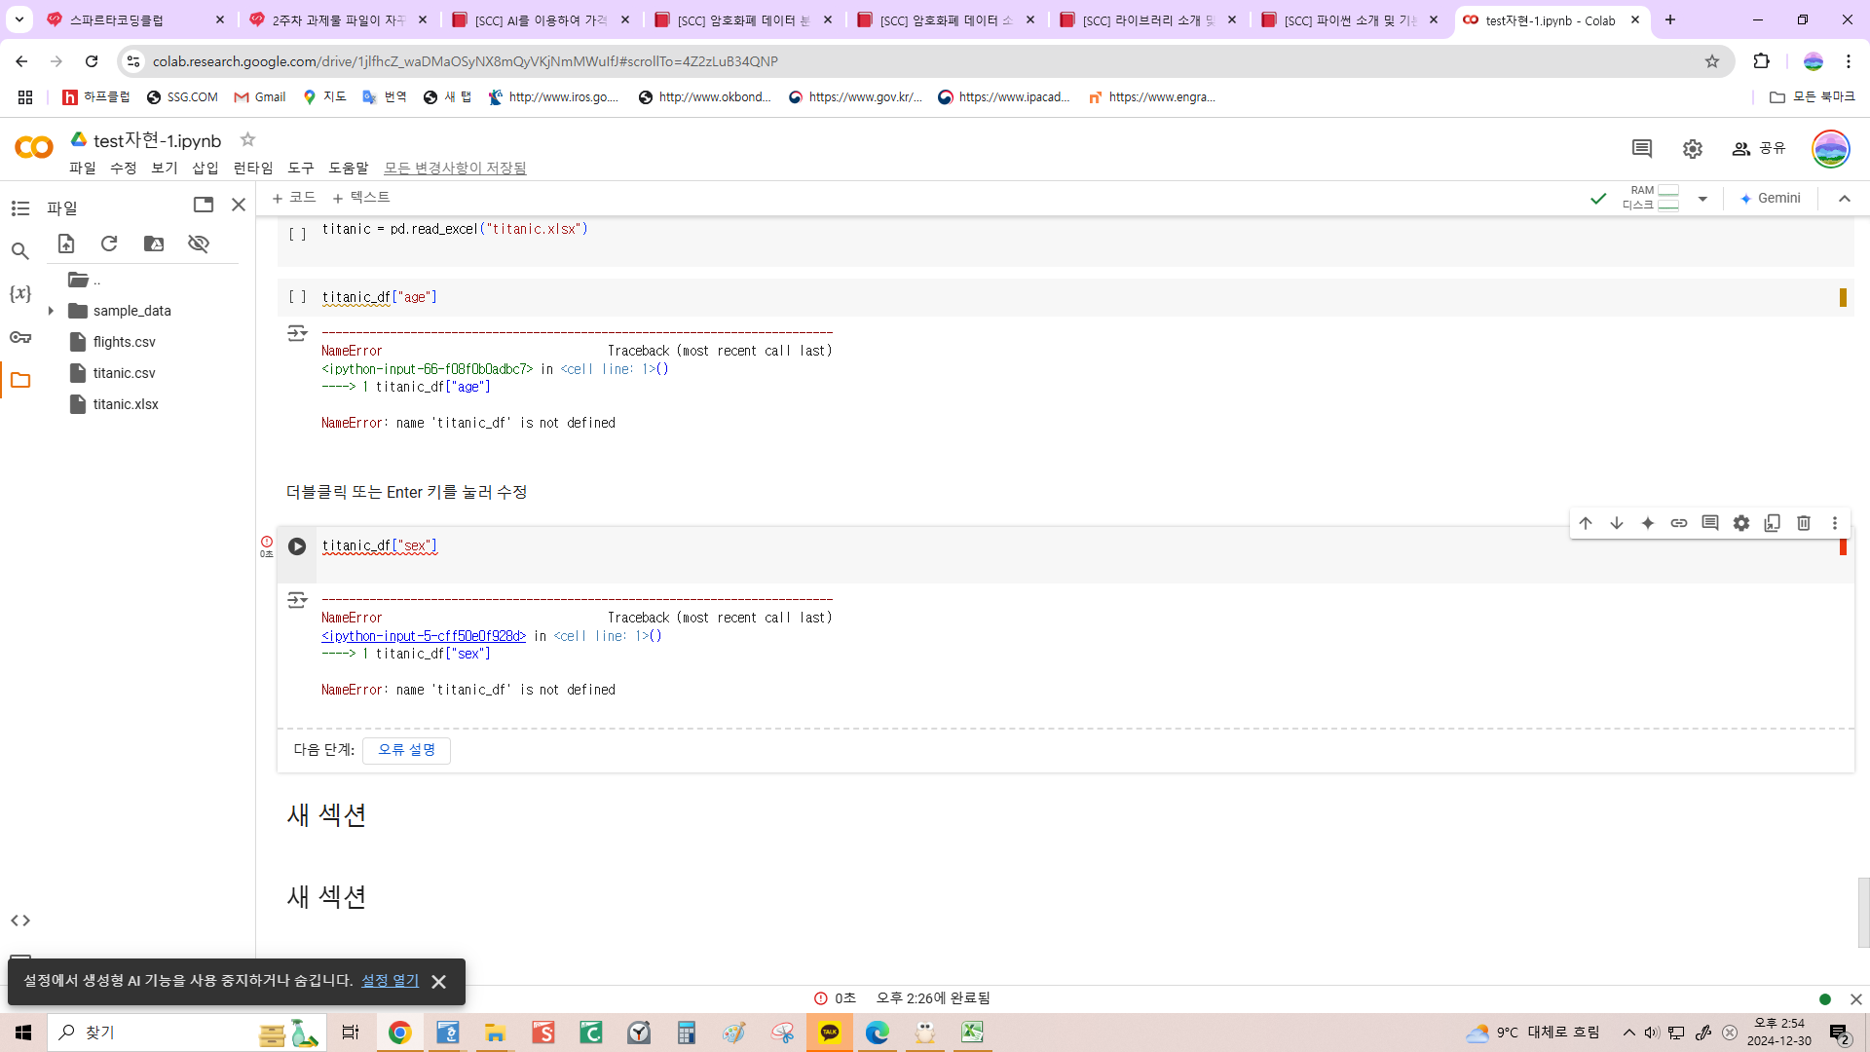This screenshot has width=1870, height=1052.
Task: Open browser tab search dropdown
Action: pyautogui.click(x=19, y=19)
